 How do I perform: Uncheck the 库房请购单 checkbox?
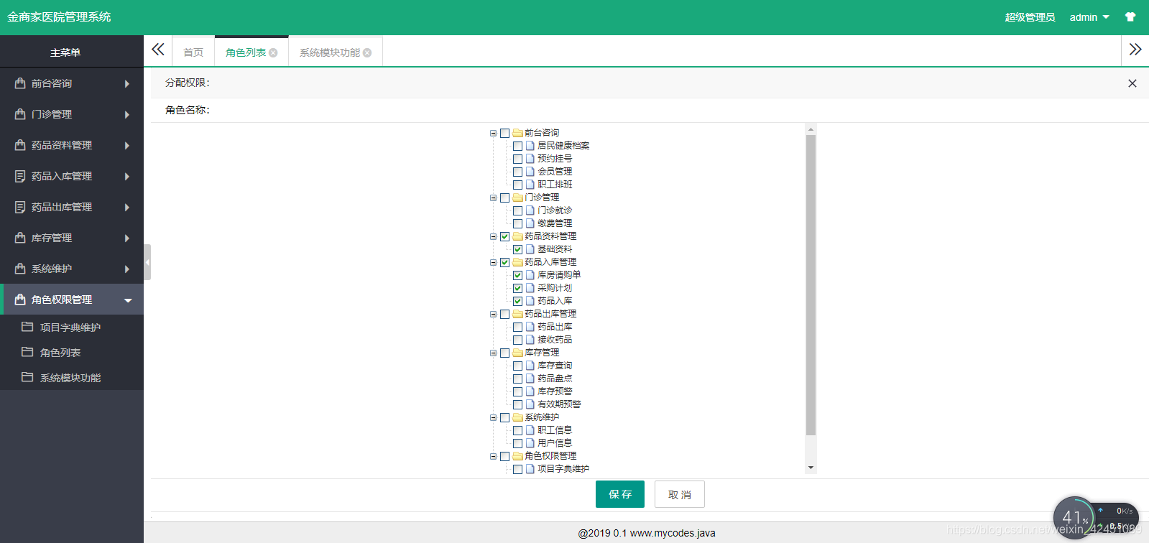(518, 276)
